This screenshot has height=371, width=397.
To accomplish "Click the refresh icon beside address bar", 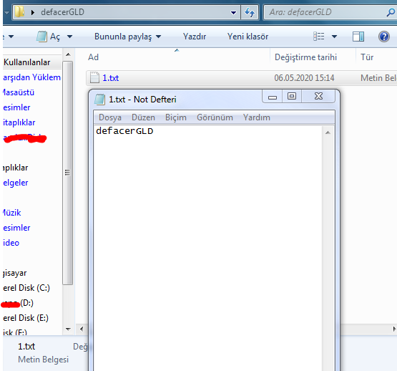I will [x=250, y=12].
